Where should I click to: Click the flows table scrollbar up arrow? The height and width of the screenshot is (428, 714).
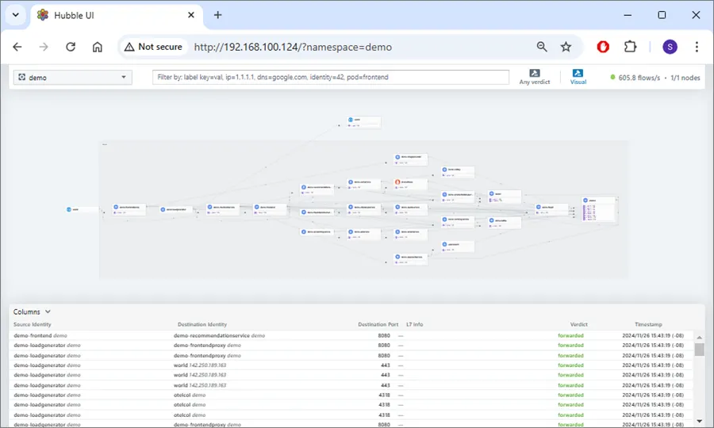(x=700, y=337)
